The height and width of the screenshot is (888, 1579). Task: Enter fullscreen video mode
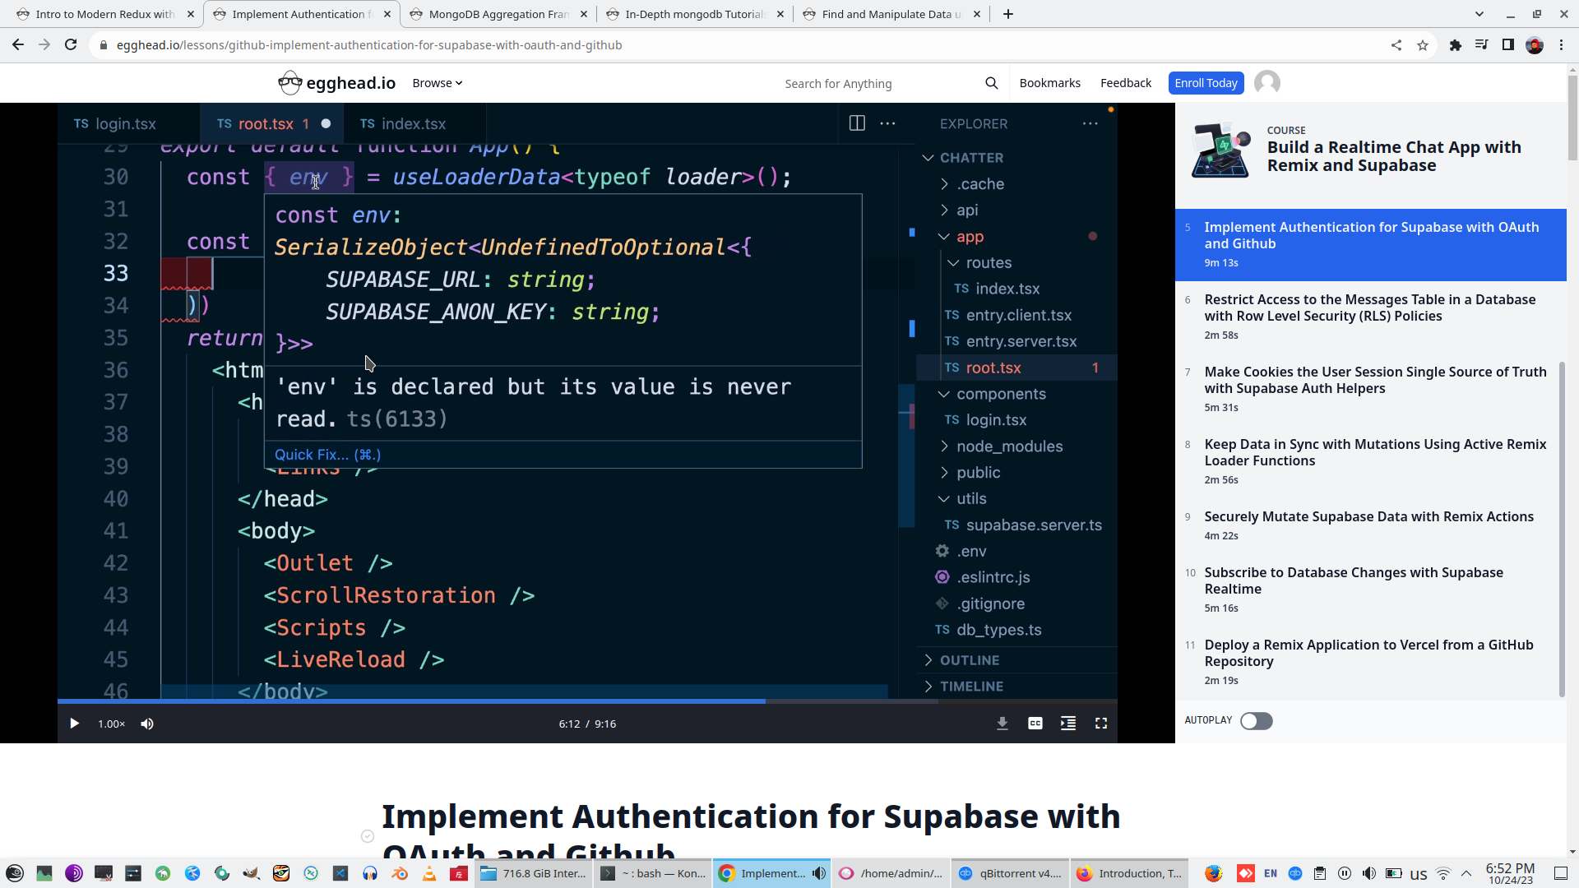(x=1100, y=724)
